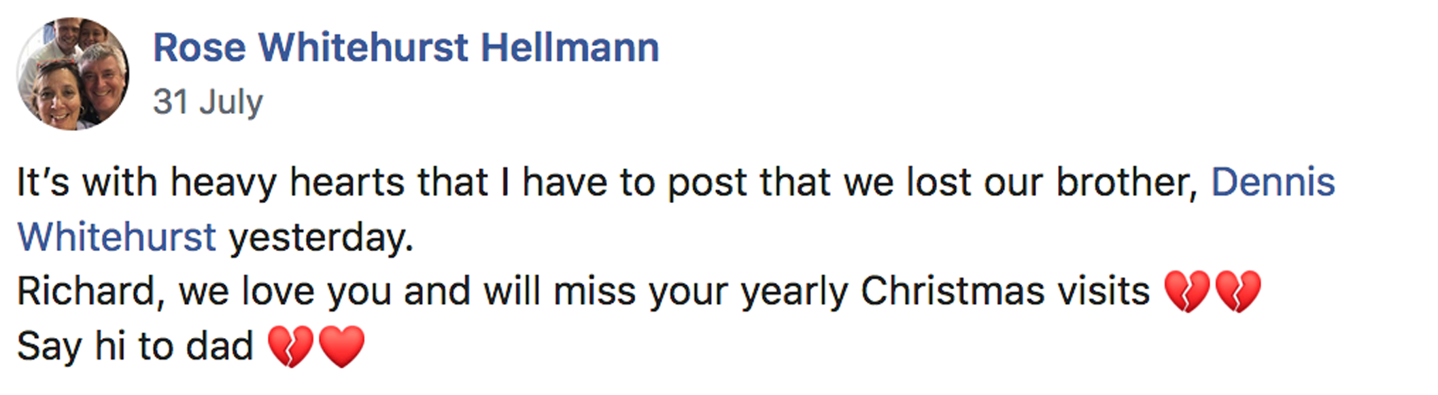This screenshot has height=395, width=1438.
Task: Click the word yesterday in the post
Action: (320, 238)
